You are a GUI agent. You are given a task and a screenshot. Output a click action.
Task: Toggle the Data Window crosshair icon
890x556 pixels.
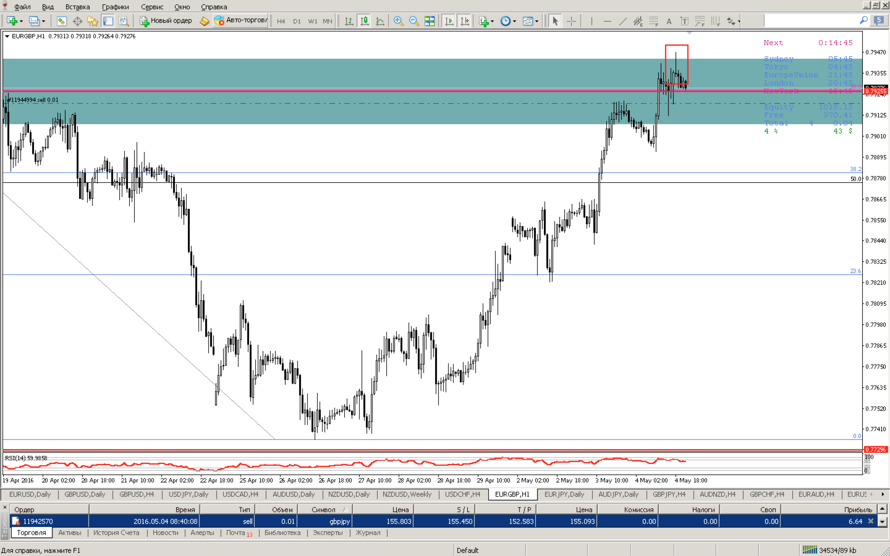click(77, 21)
